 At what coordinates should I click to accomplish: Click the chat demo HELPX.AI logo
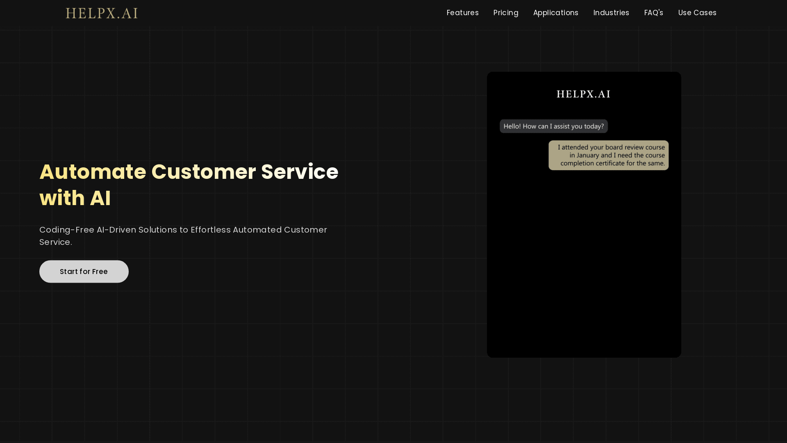click(583, 94)
